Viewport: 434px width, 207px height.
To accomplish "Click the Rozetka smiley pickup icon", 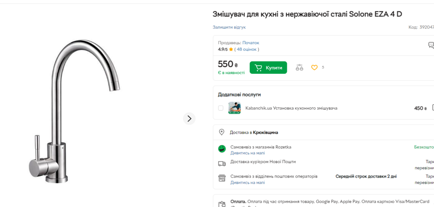I will point(222,149).
